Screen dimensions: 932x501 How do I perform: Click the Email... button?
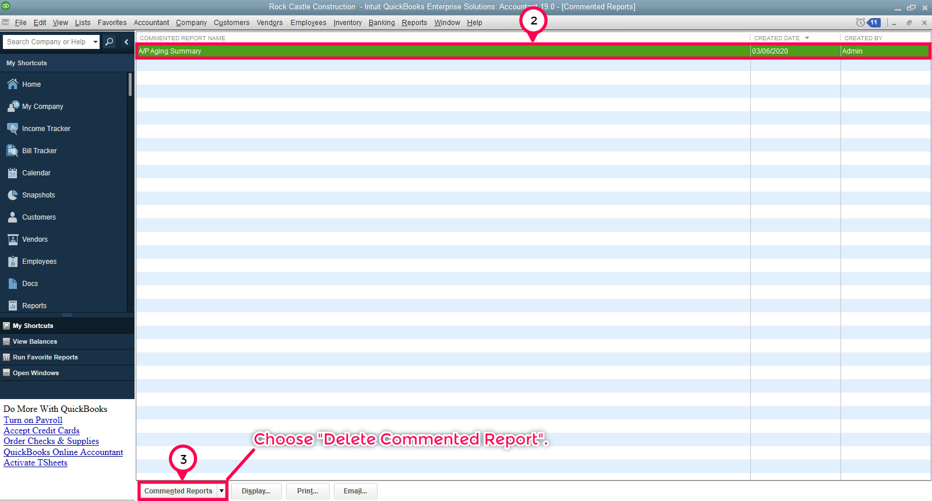355,491
